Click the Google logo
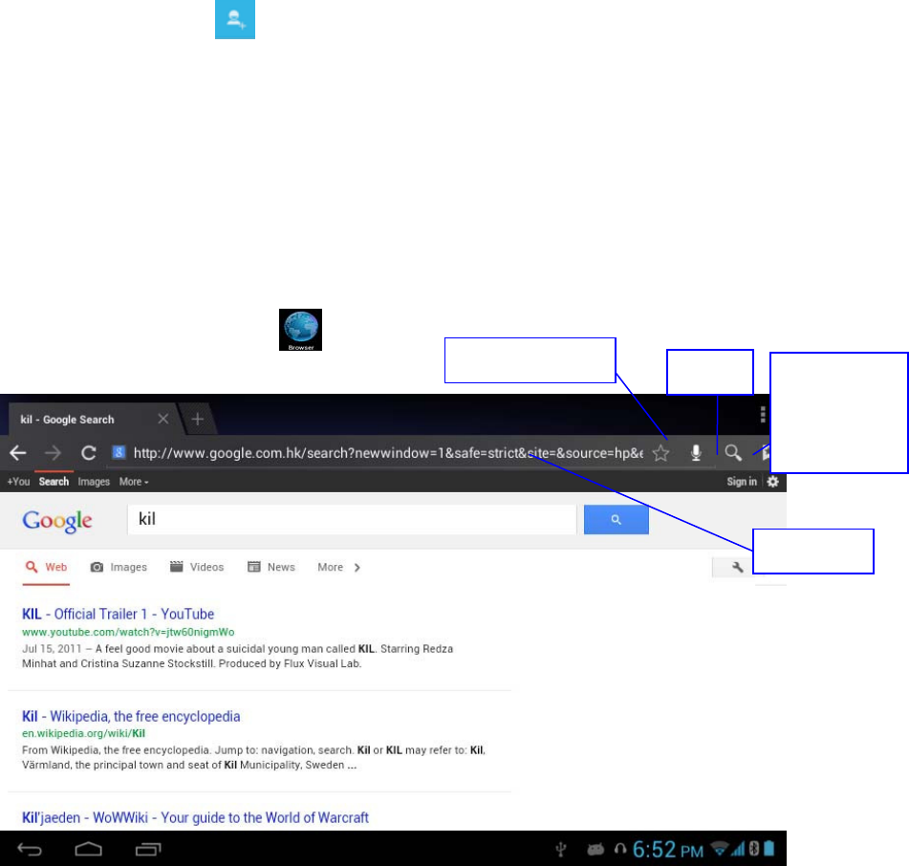909x866 pixels. 56,521
